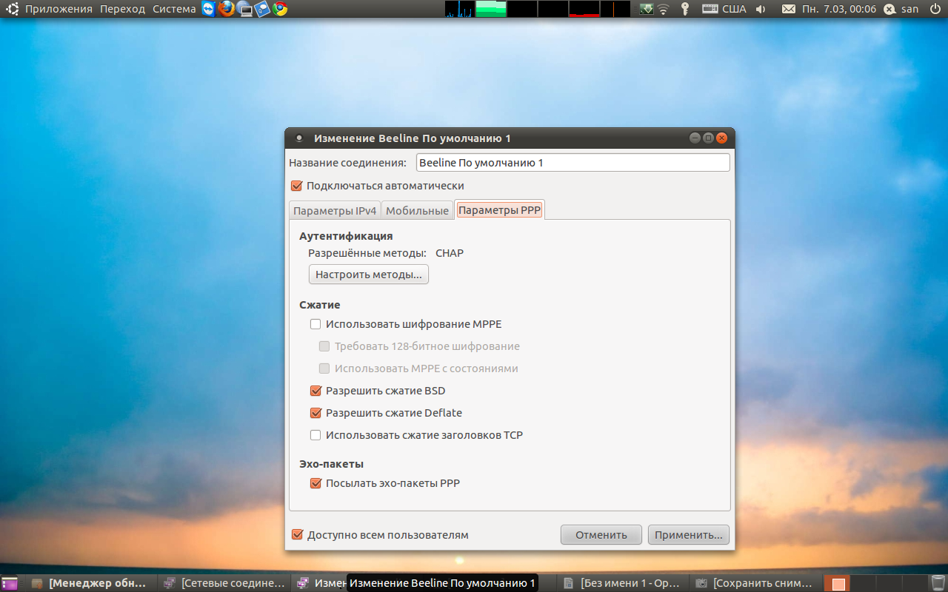Enable 'Использовать сжатие заголовков TCP' checkbox

pos(316,435)
